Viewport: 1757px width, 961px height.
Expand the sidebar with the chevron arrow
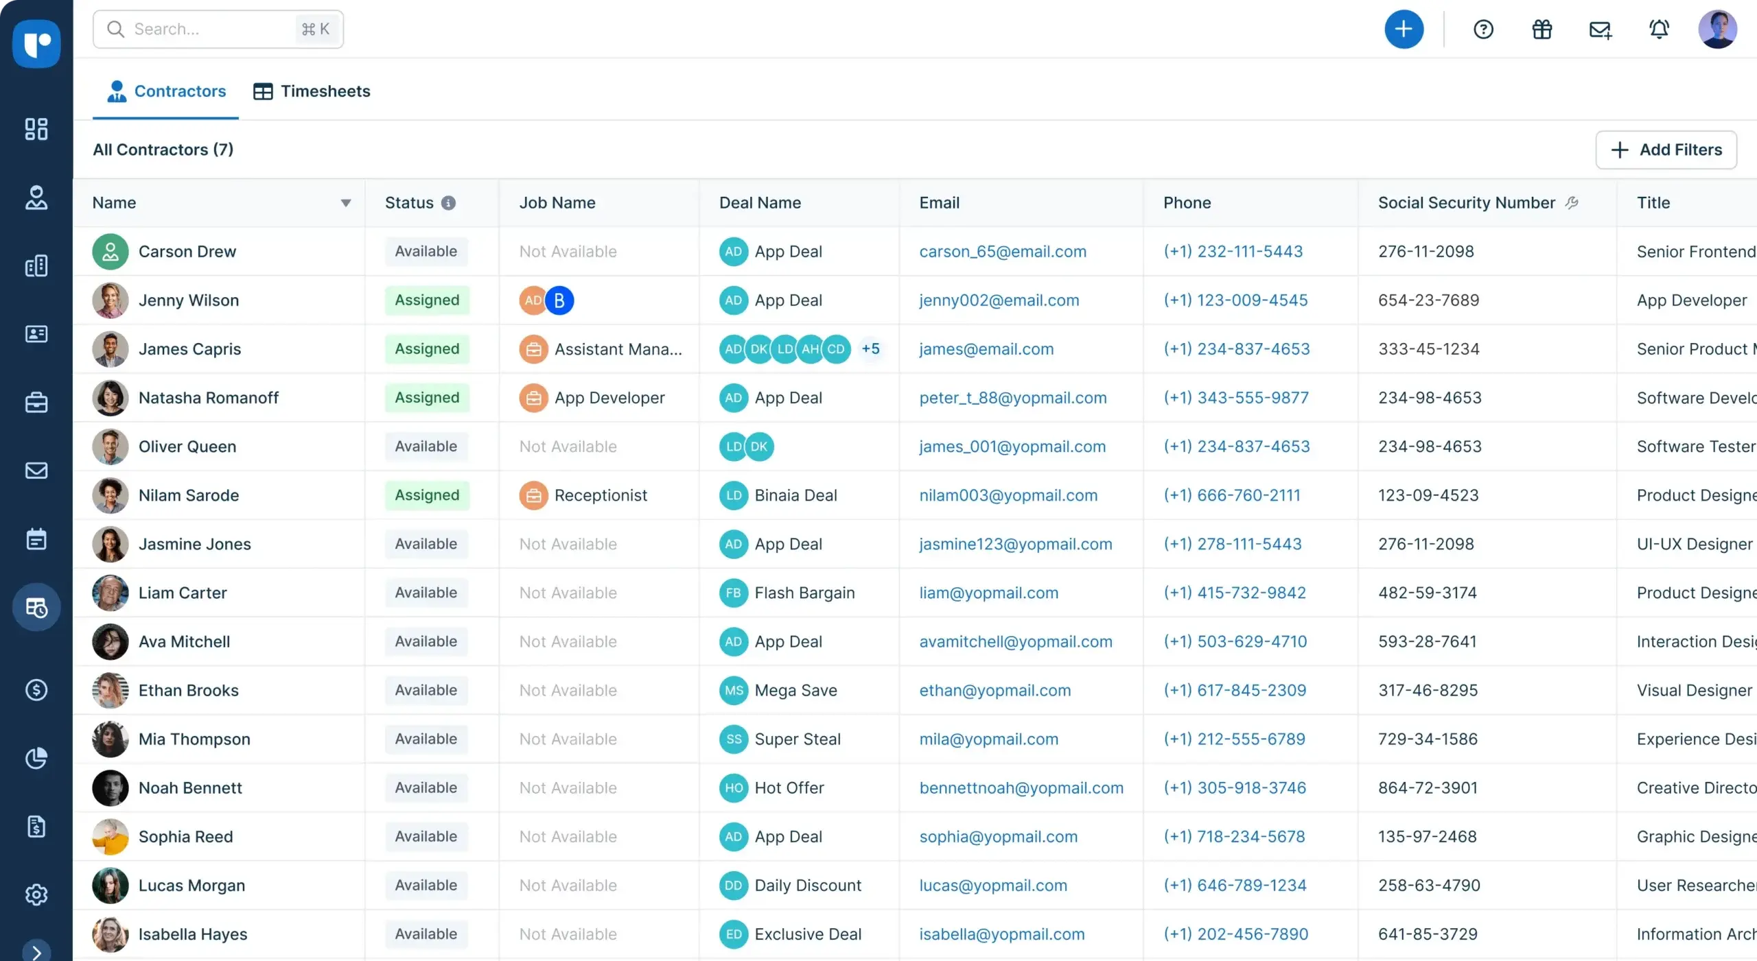pos(36,950)
